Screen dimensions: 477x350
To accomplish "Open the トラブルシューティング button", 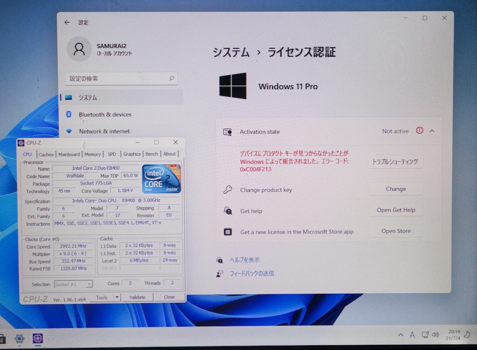I will (x=395, y=160).
